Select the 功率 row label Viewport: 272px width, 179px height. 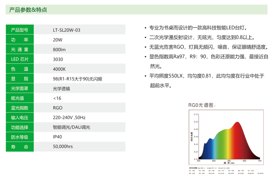click(x=20, y=40)
